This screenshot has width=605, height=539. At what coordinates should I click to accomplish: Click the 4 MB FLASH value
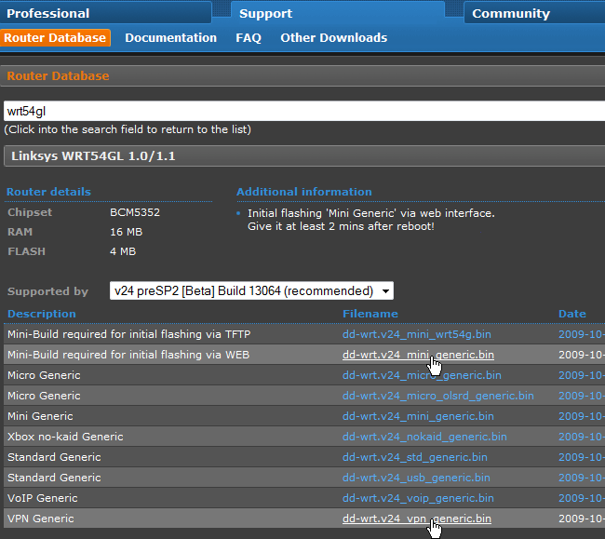pos(123,251)
